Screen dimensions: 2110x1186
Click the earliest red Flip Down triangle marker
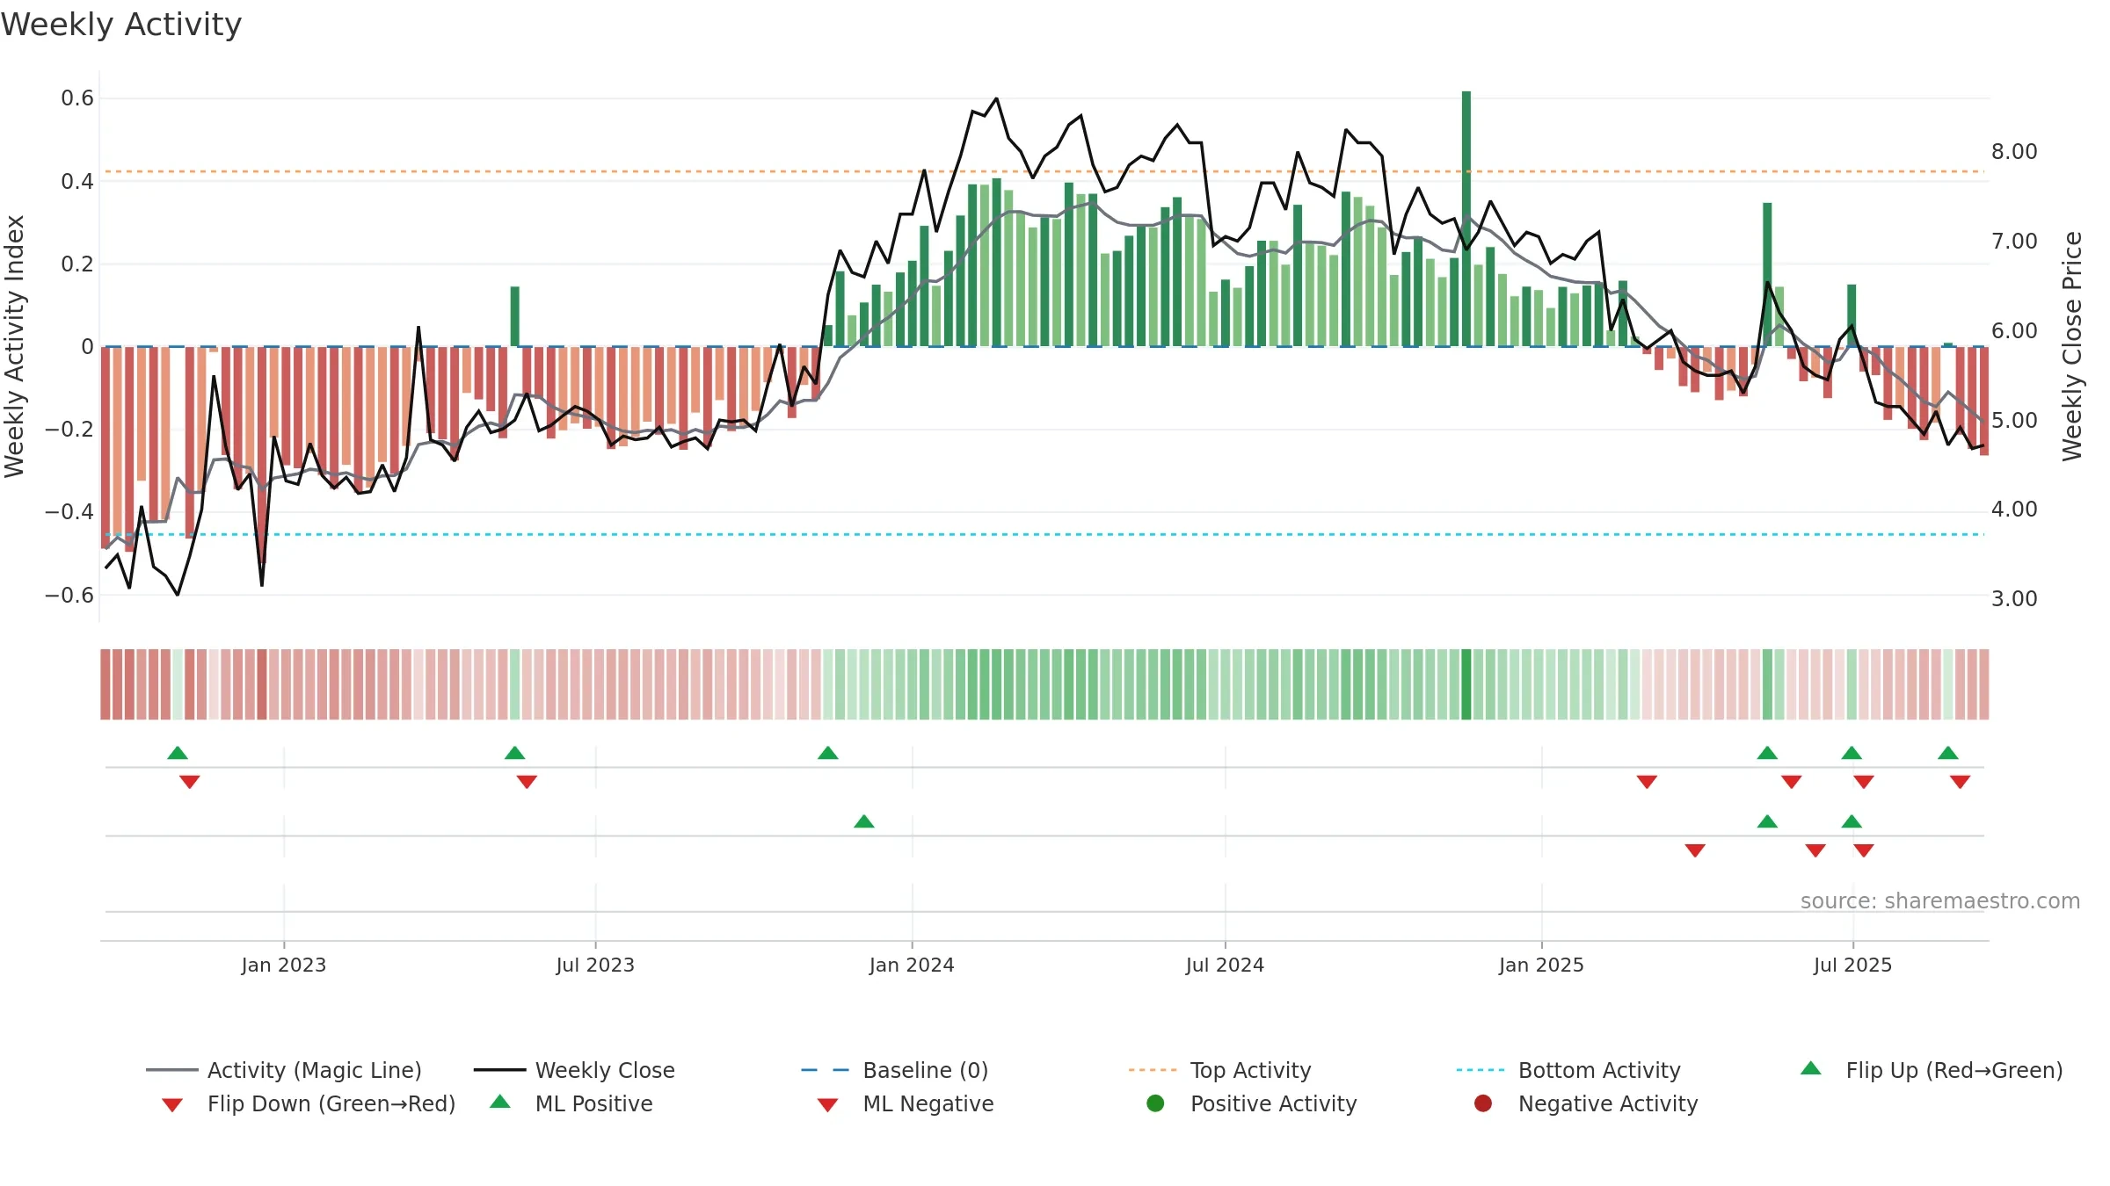click(x=189, y=782)
